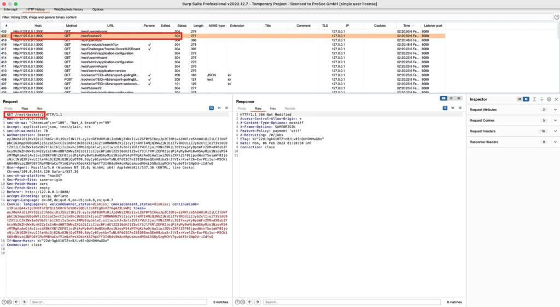
Task: Open response pane hamburger menu
Action: point(460,108)
